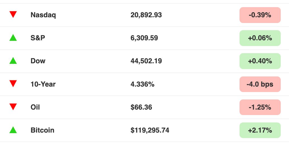The height and width of the screenshot is (143, 289).
Task: Click the green up arrow beside S&P
Action: 13,38
